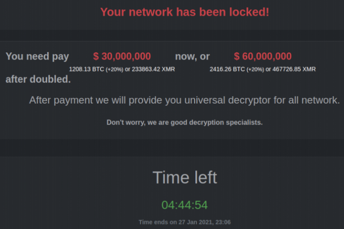Click the "Your network has been locked!" heading

coord(185,12)
